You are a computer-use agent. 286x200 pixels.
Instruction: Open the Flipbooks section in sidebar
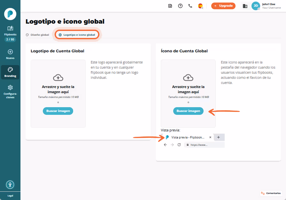[10, 31]
